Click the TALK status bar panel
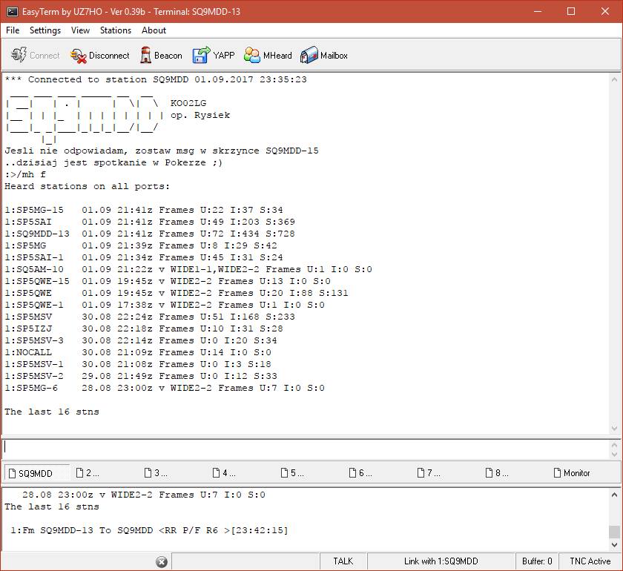The height and width of the screenshot is (571, 623). (343, 561)
